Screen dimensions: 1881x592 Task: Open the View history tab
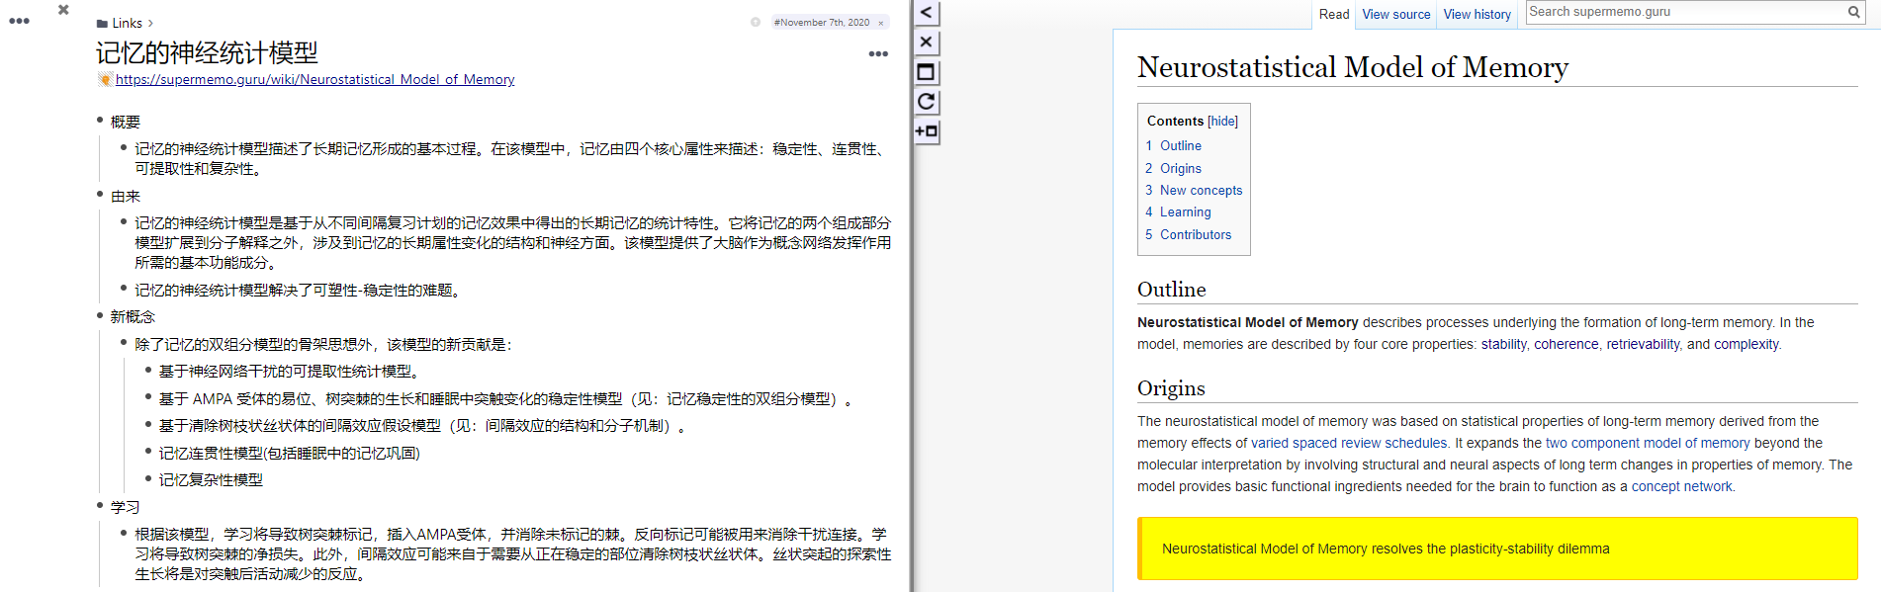tap(1477, 14)
